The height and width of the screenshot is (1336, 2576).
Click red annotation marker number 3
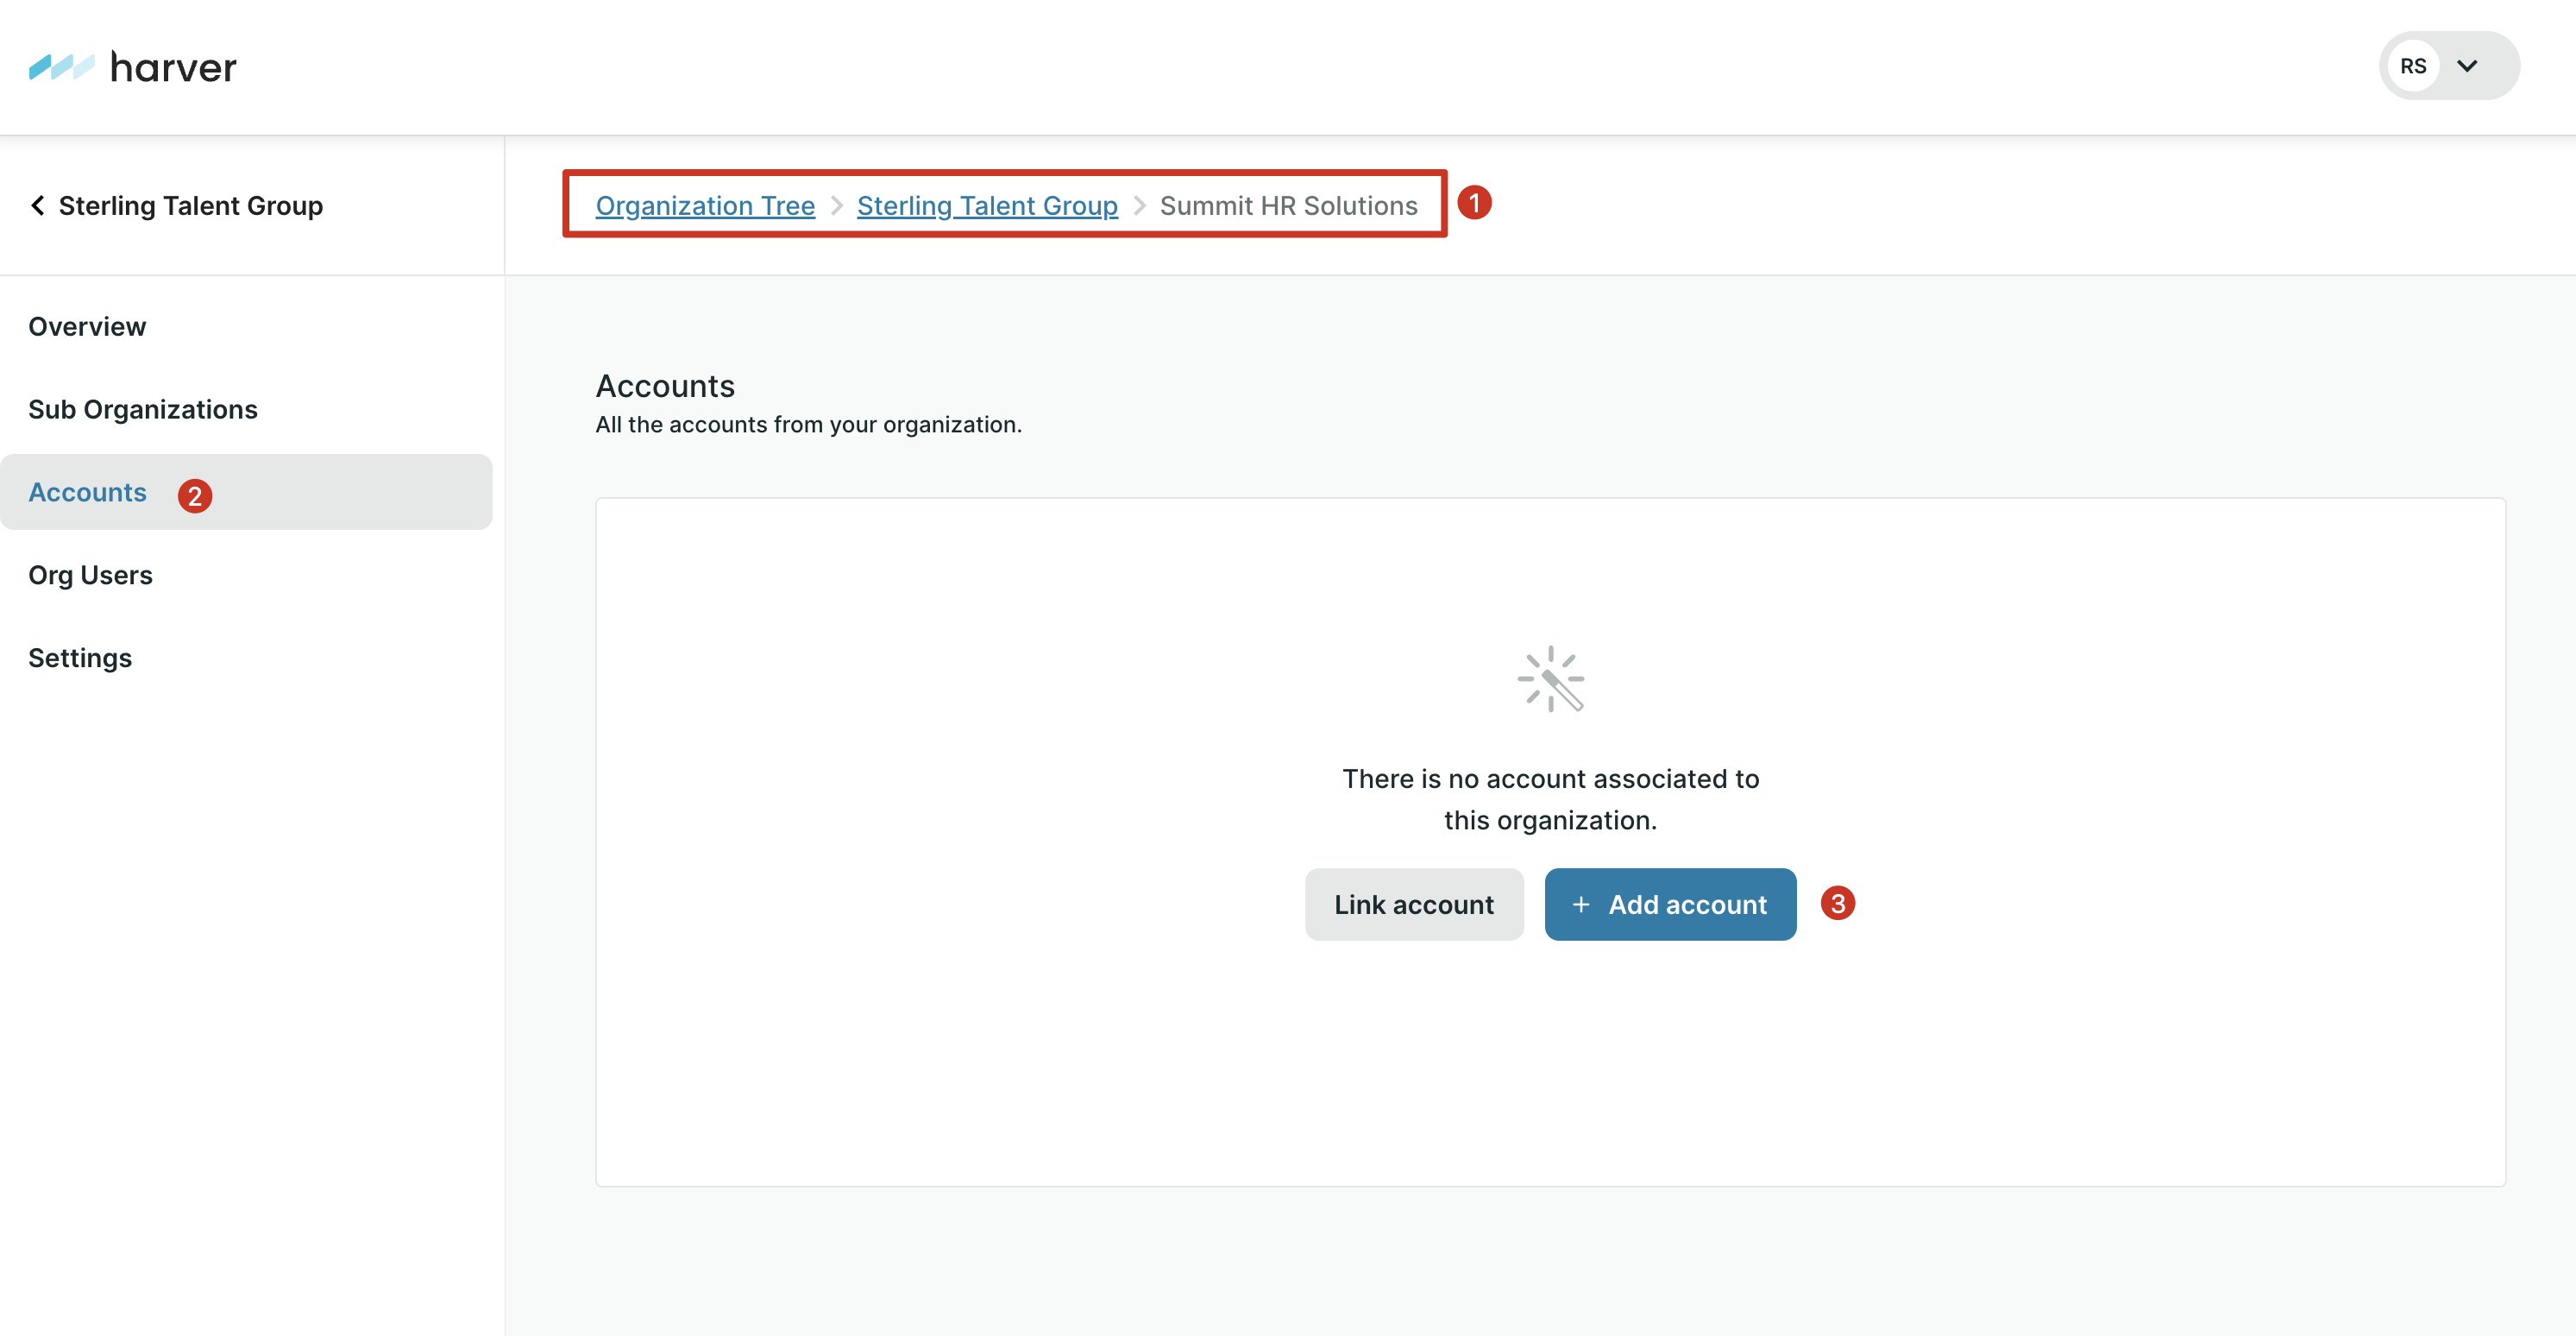[1837, 904]
